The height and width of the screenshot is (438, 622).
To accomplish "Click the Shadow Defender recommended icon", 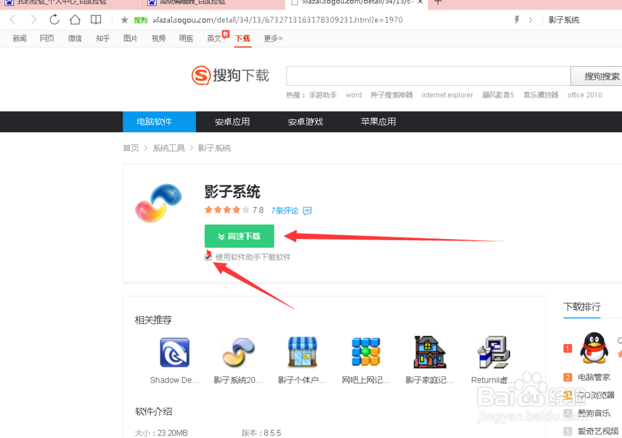I will point(175,352).
